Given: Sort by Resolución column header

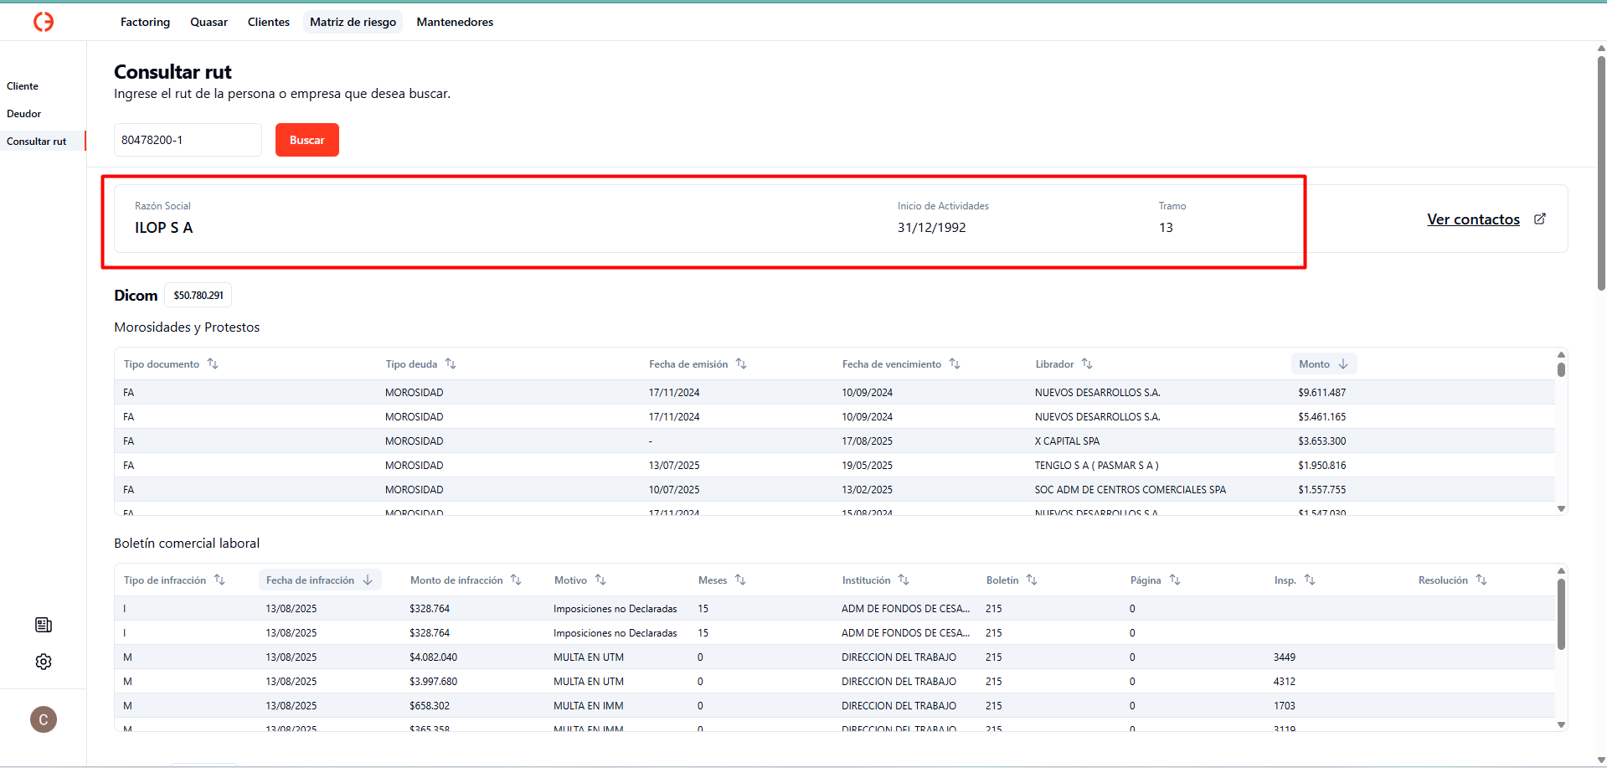Looking at the screenshot, I should point(1481,580).
